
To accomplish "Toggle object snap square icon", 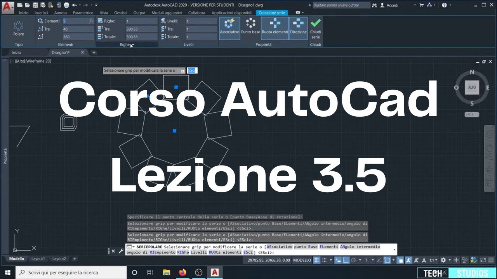I will pos(387,260).
